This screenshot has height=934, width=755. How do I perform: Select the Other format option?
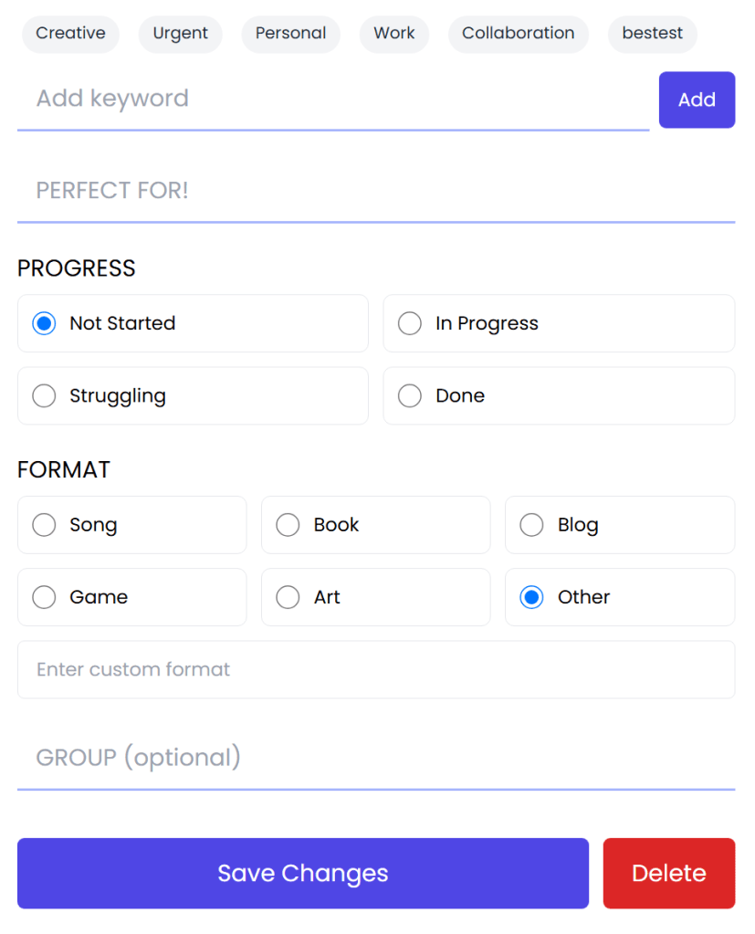tap(531, 597)
